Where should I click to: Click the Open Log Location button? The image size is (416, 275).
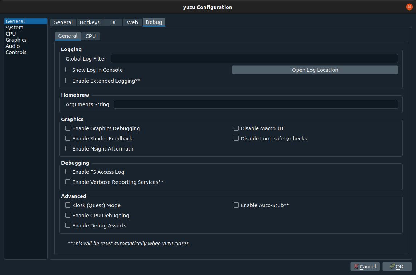(x=315, y=70)
